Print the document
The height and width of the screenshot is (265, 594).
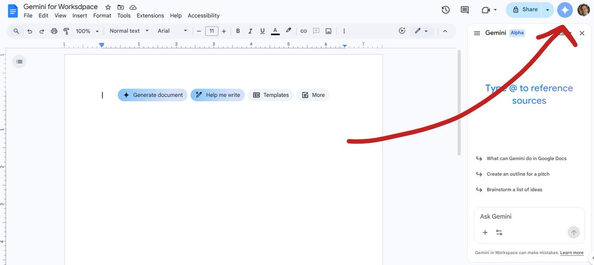click(x=54, y=31)
